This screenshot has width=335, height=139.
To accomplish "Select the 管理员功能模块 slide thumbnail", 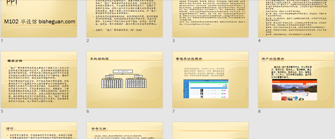I will pyautogui.click(x=211, y=80).
